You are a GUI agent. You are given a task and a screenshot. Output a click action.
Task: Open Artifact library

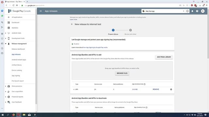point(17,65)
